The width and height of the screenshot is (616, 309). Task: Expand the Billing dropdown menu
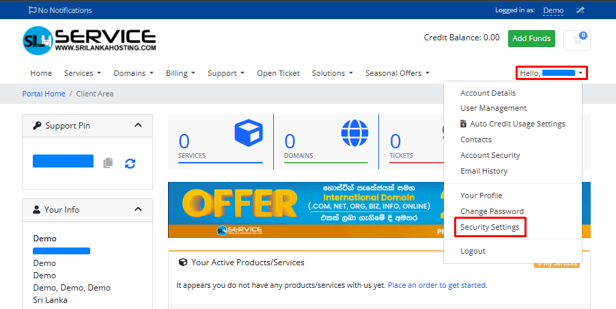coord(180,73)
